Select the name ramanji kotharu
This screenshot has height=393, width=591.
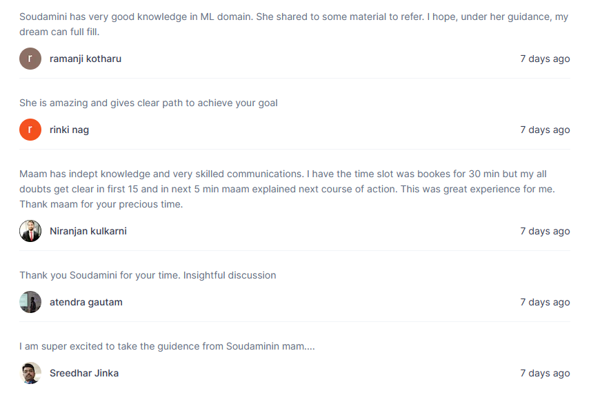tap(86, 59)
